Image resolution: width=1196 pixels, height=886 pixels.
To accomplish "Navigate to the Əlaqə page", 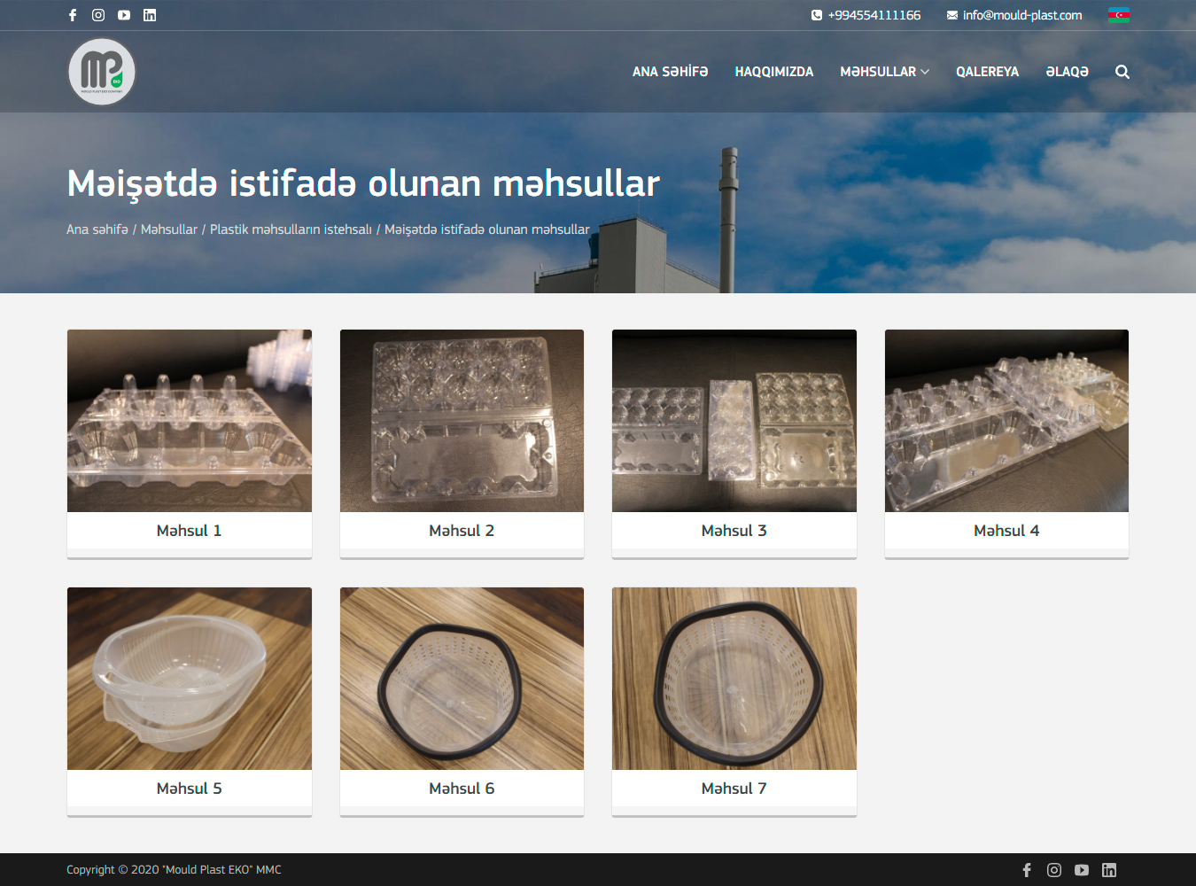I will pyautogui.click(x=1067, y=72).
